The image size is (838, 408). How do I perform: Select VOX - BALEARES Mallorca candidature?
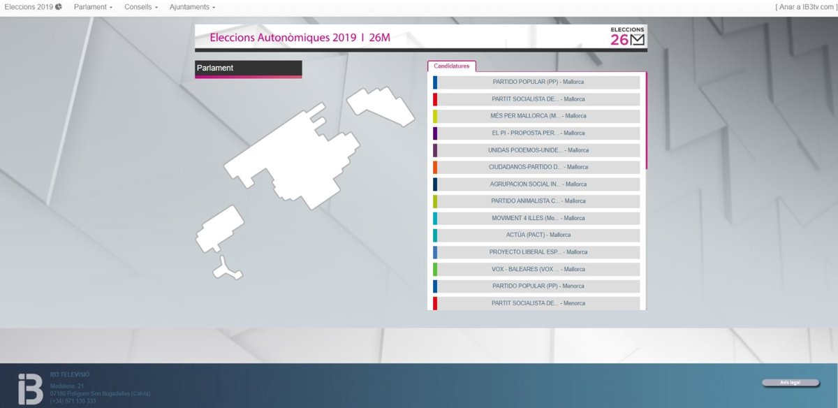click(538, 270)
